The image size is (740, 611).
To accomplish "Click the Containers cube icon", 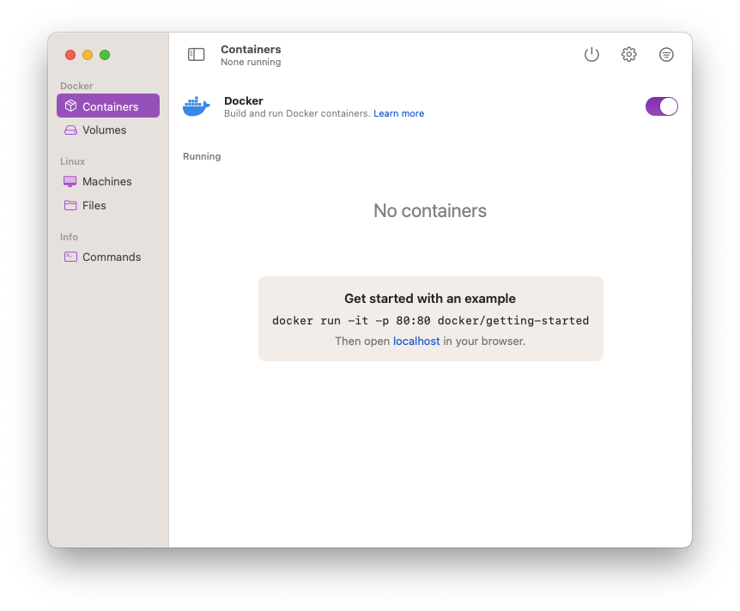I will (70, 106).
